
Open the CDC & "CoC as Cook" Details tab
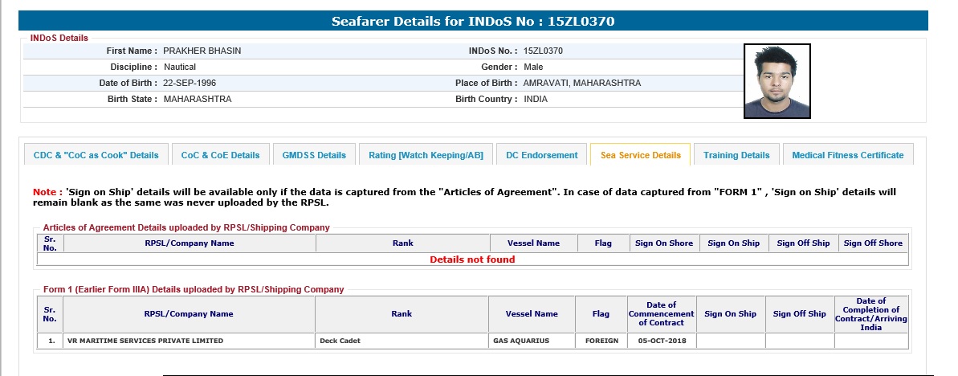coord(96,155)
